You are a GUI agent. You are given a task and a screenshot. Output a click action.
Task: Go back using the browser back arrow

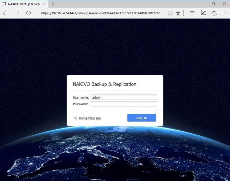pos(6,13)
